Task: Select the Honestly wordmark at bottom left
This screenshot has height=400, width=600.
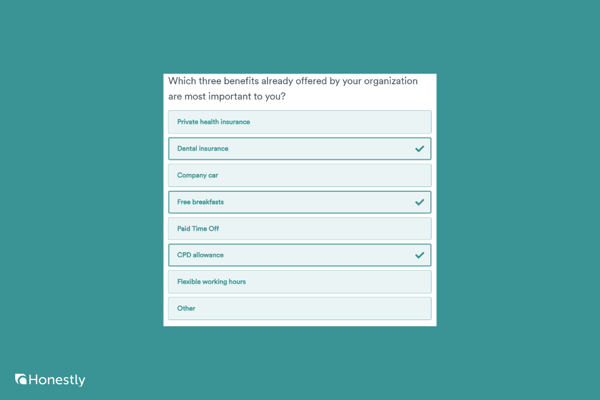Action: click(x=57, y=380)
